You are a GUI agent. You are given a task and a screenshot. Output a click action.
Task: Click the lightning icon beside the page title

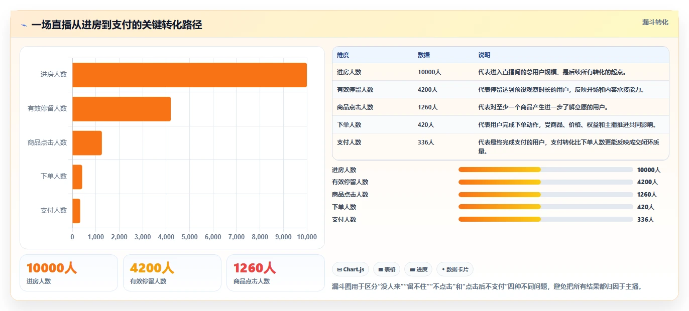[24, 25]
